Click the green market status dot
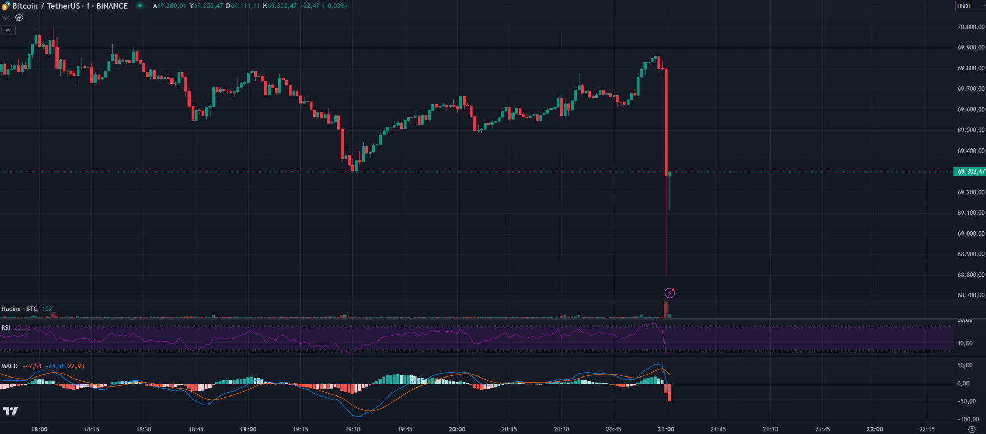The height and width of the screenshot is (434, 986). coord(140,6)
